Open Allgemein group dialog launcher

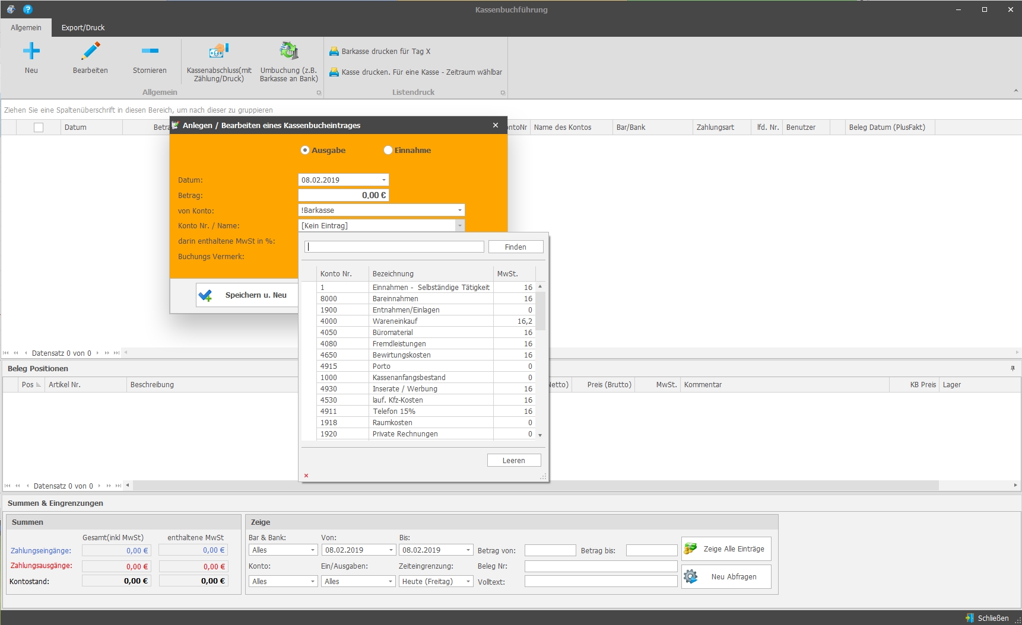319,93
